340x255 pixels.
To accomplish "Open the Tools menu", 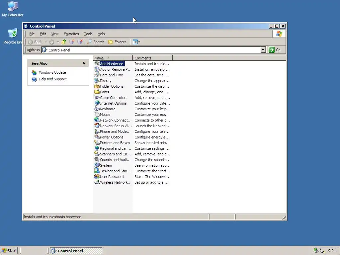I will [x=88, y=34].
